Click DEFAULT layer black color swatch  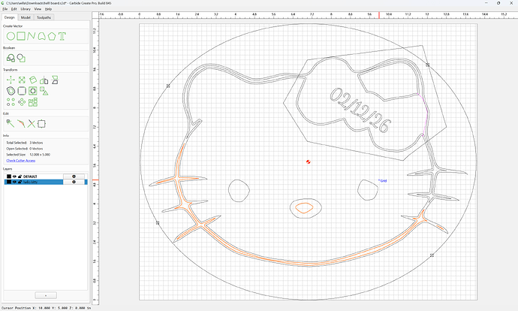[x=9, y=177]
